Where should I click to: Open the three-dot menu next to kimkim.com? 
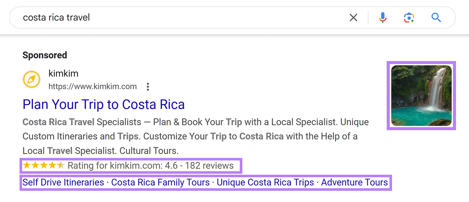point(148,87)
